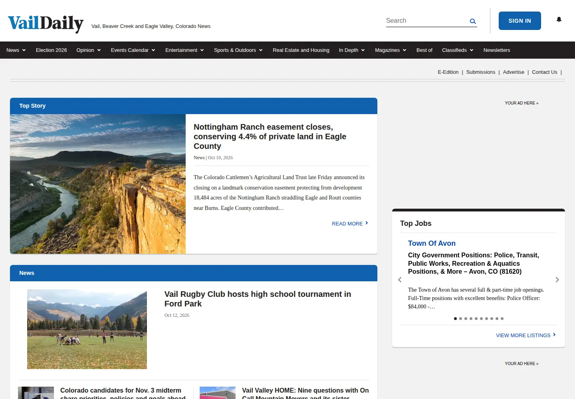
Task: Click VIEW MORE LISTINGS link
Action: (x=526, y=335)
